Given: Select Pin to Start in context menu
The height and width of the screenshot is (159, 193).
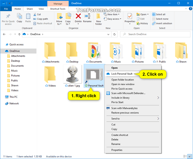Looking at the screenshot, I should 117,102.
